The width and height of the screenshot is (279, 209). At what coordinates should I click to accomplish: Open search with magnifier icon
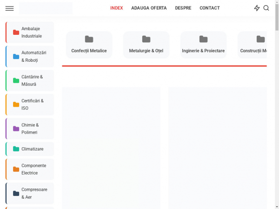[266, 8]
